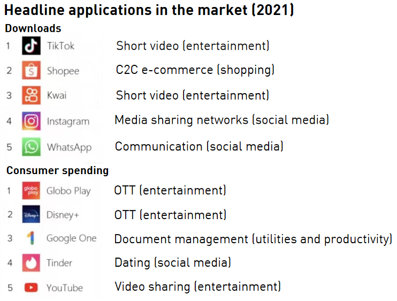Image resolution: width=397 pixels, height=301 pixels.
Task: Click "Communication (social media)" description
Action: point(199,146)
